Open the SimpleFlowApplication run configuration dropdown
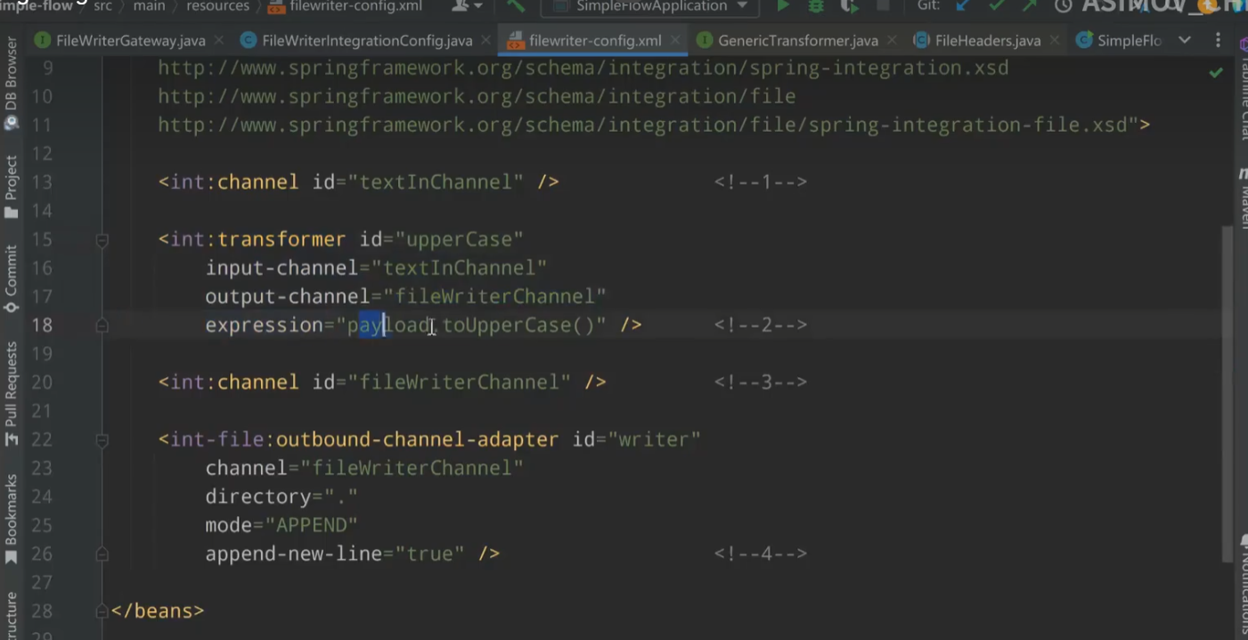Screen dimensions: 1248x640 (650, 6)
